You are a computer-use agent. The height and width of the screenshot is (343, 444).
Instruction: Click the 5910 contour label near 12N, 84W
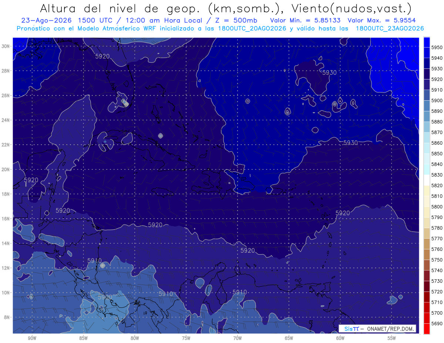pyautogui.click(x=94, y=260)
